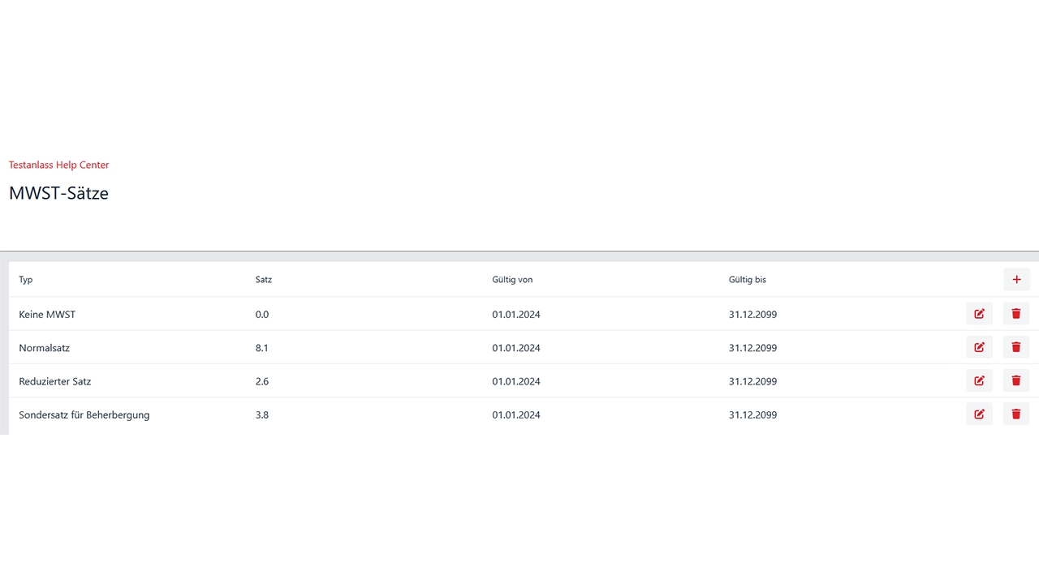Delete the Keine MWST row
This screenshot has width=1039, height=584.
click(x=1016, y=314)
